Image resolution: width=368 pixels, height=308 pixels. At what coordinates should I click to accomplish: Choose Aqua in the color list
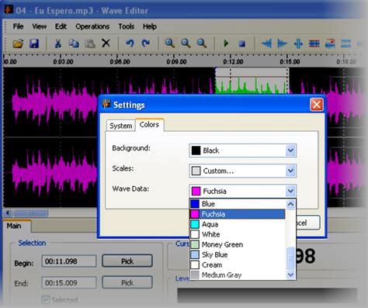pyautogui.click(x=238, y=224)
